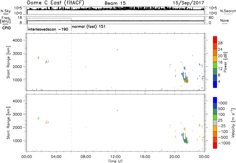Click the 'Power [dB]' colorbar title

pos(225,62)
